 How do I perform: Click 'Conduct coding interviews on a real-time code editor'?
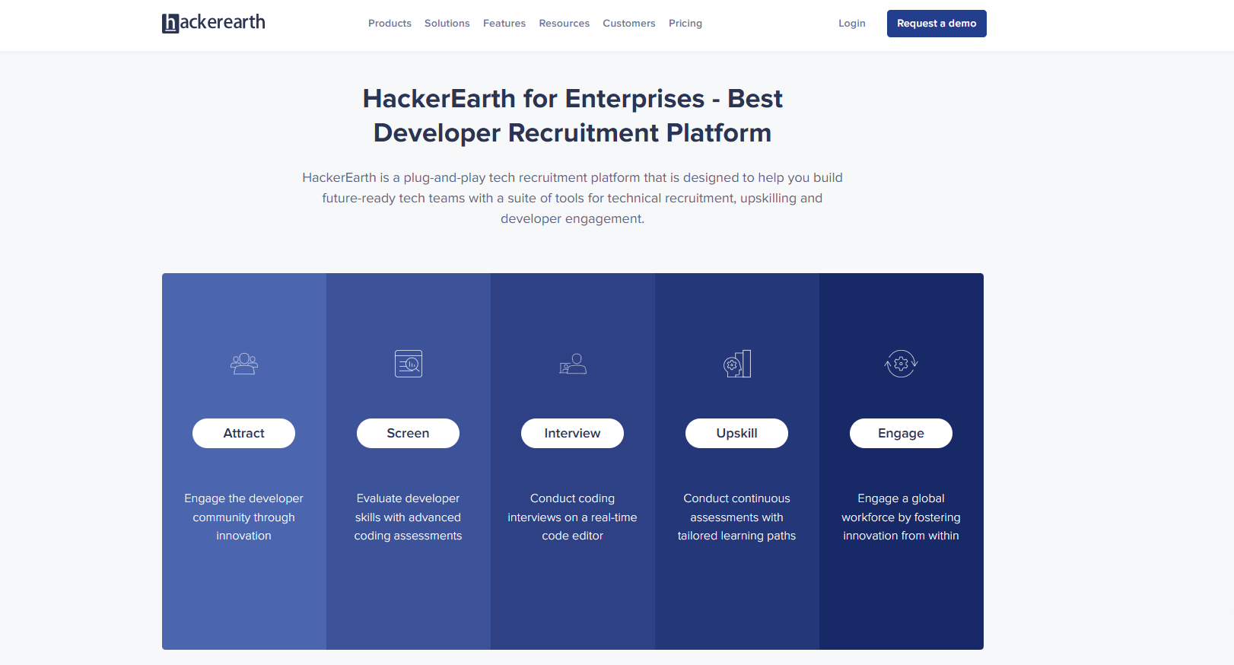tap(572, 517)
